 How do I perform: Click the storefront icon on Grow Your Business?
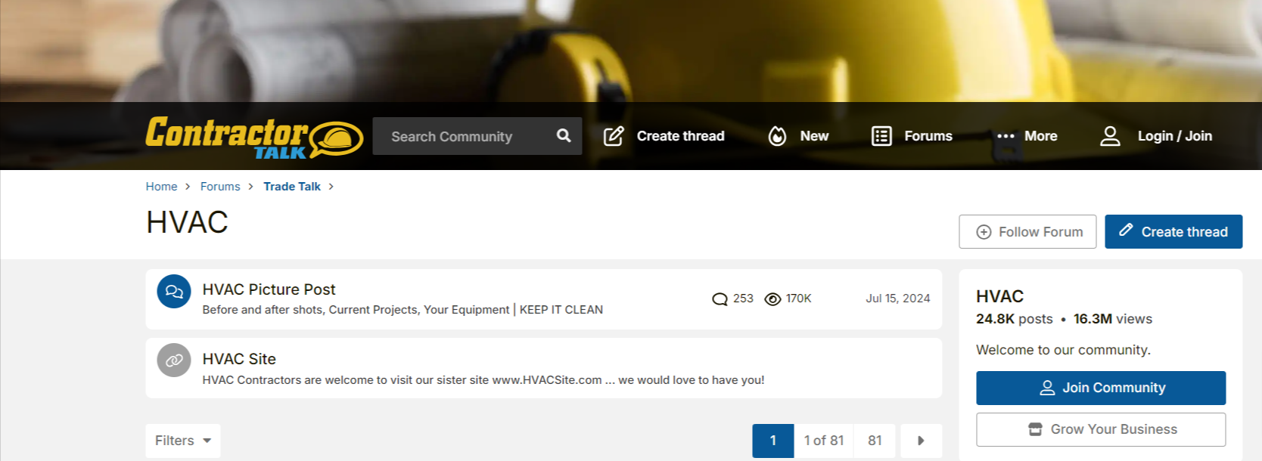tap(1035, 429)
